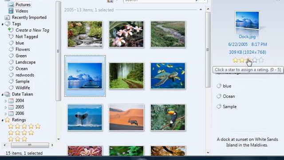Click the gallery scroll up arrow
Viewport: 284px width, 160px height.
(208, 9)
